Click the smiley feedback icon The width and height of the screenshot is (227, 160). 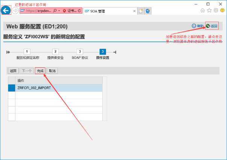pyautogui.click(x=222, y=10)
